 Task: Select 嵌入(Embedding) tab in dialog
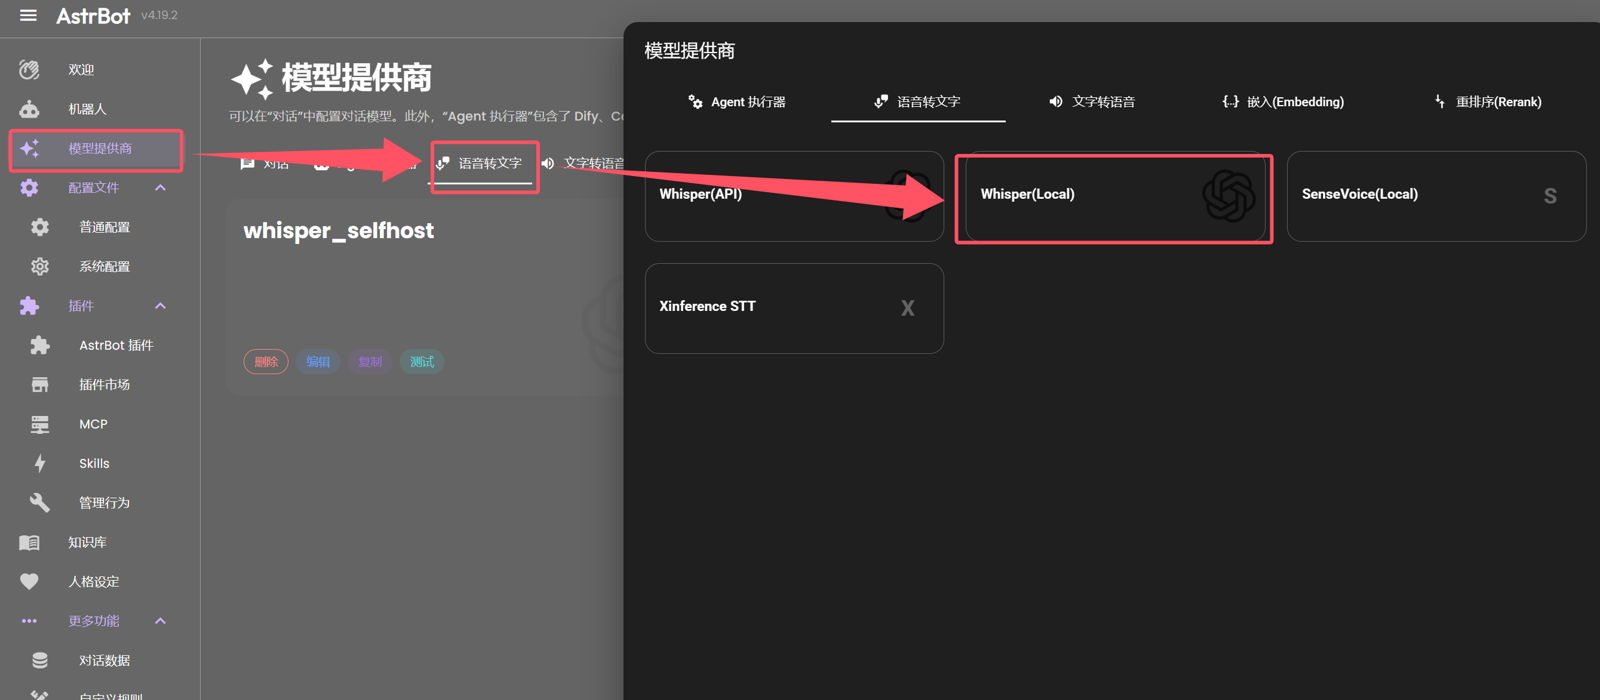pos(1283,102)
